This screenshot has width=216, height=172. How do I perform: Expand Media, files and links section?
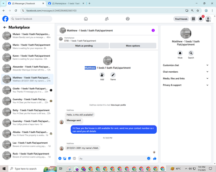click(186, 78)
